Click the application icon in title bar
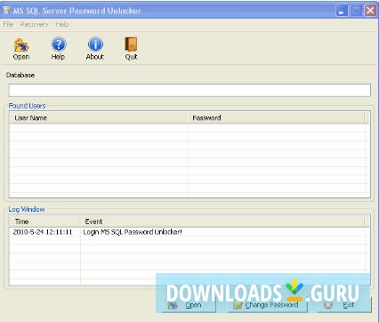Image resolution: width=379 pixels, height=322 pixels. pyautogui.click(x=6, y=11)
